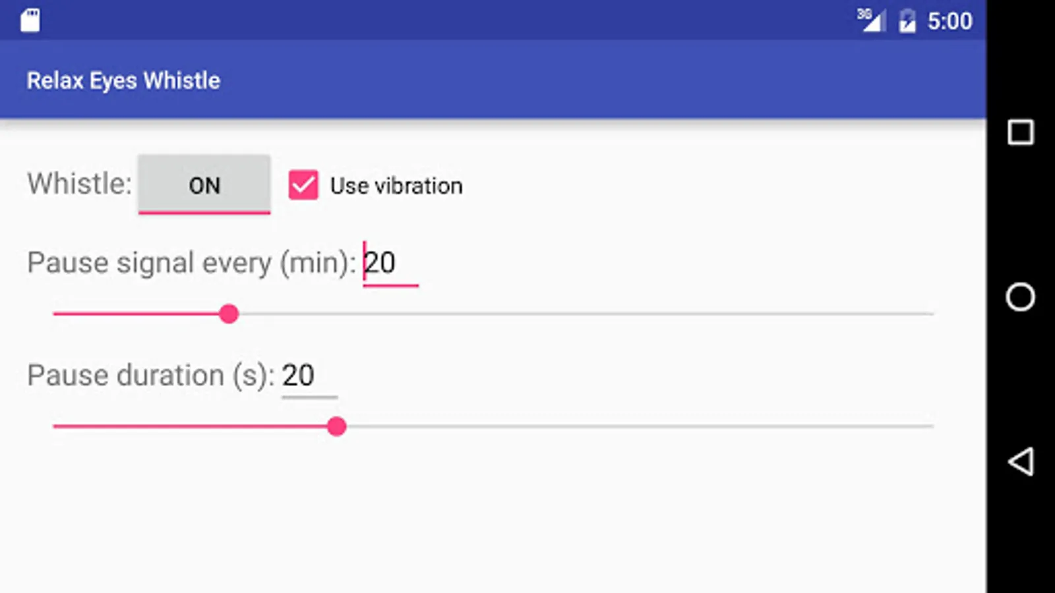The width and height of the screenshot is (1055, 593).
Task: Turn off the Whistle ON toggle
Action: 204,185
